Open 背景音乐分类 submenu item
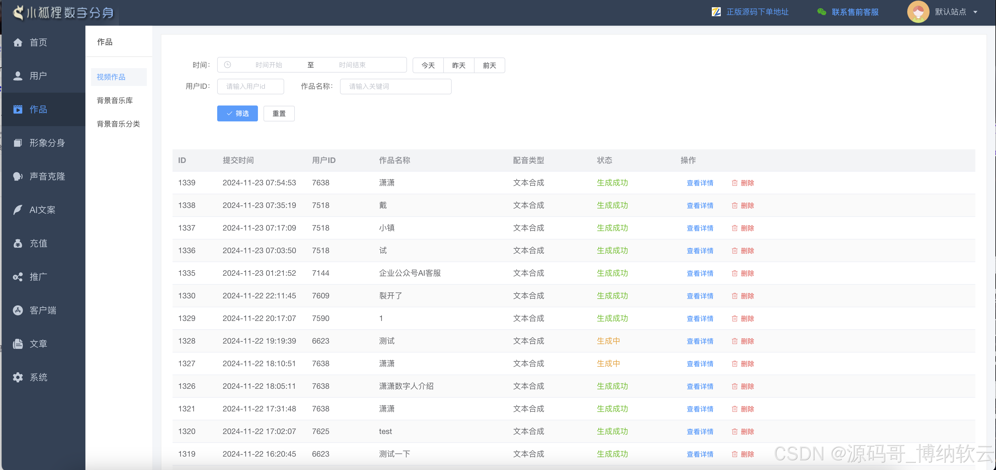 (x=118, y=124)
